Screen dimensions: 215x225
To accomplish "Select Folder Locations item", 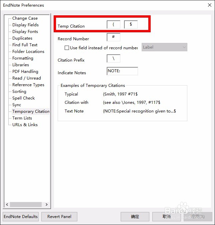I will tap(28, 52).
